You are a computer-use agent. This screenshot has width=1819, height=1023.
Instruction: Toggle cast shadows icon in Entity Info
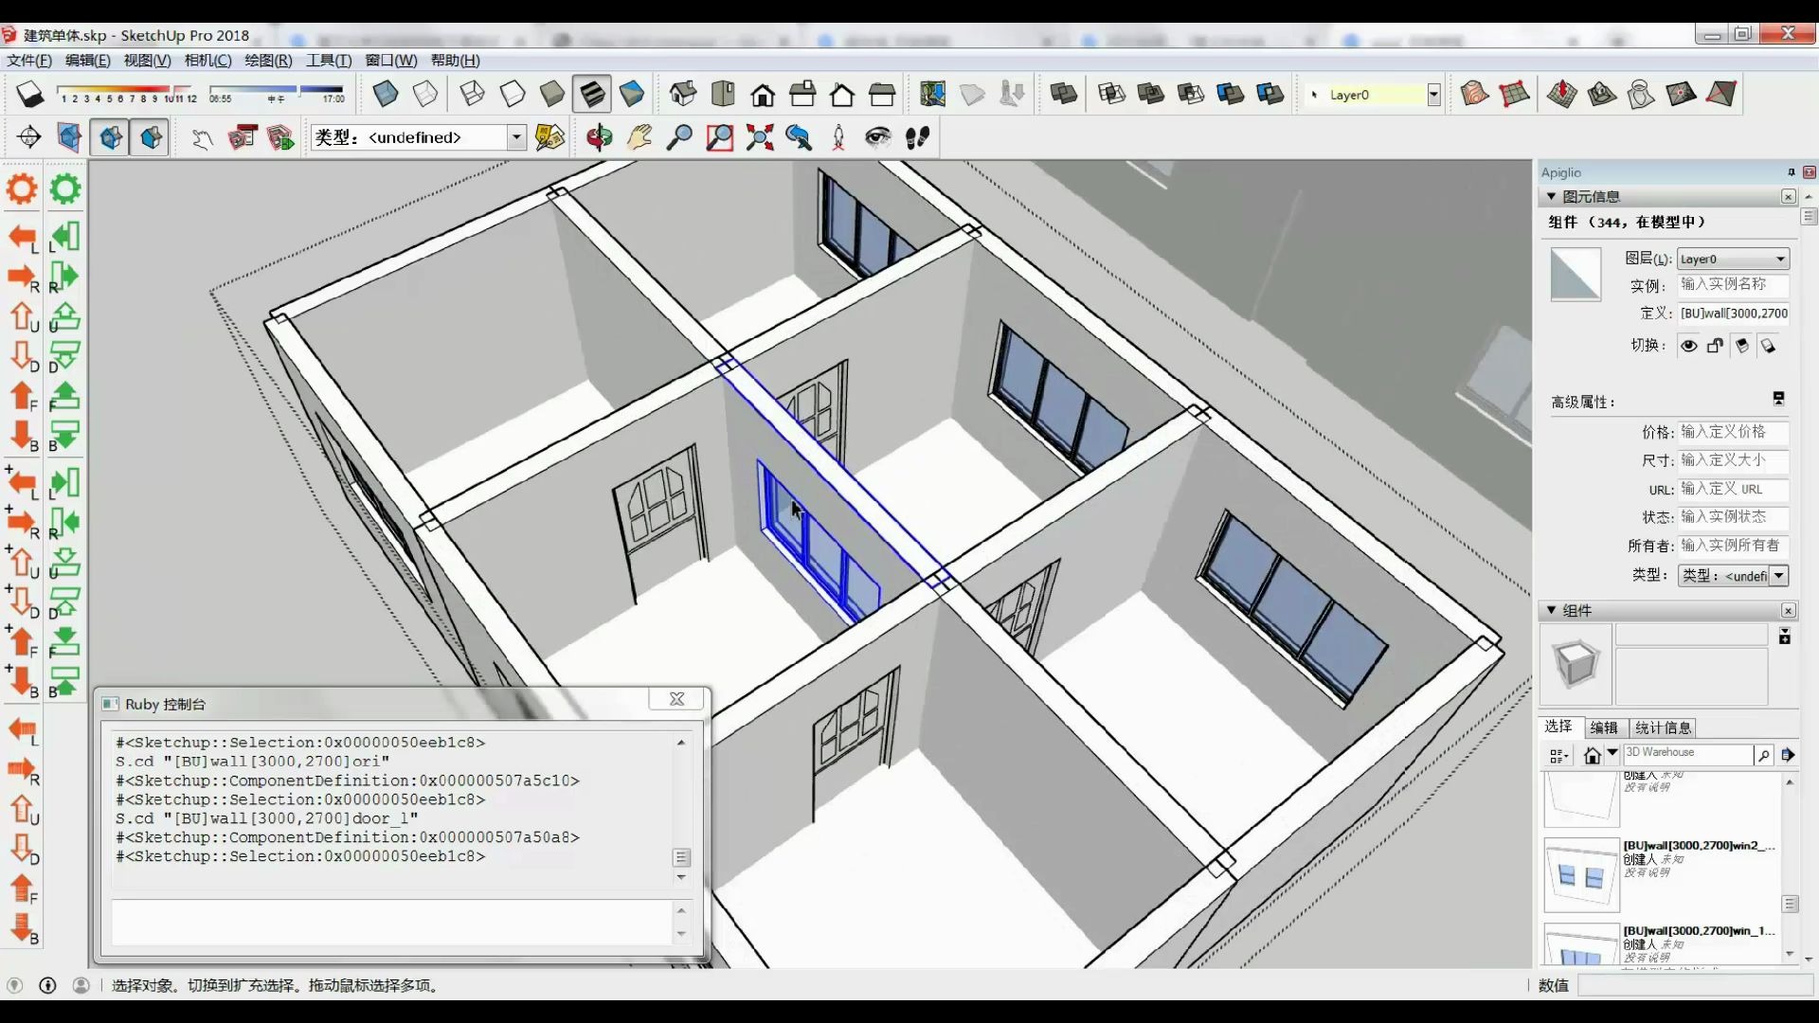click(1768, 346)
